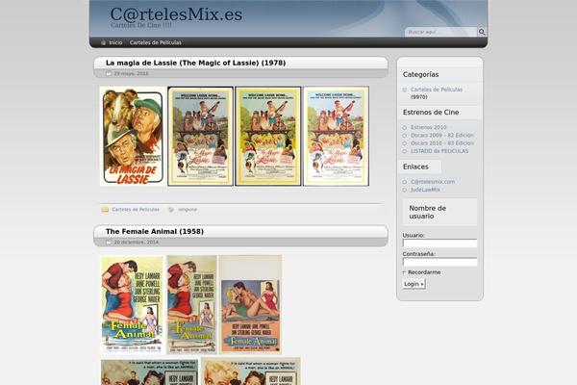Image resolution: width=577 pixels, height=385 pixels.
Task: Open Spanish La Magia de Lassie poster thumbnail
Action: click(133, 137)
